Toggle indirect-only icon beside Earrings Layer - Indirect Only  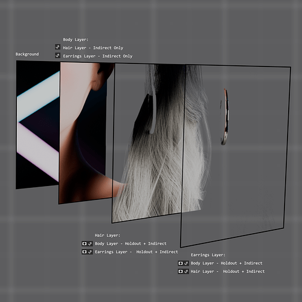(57, 56)
